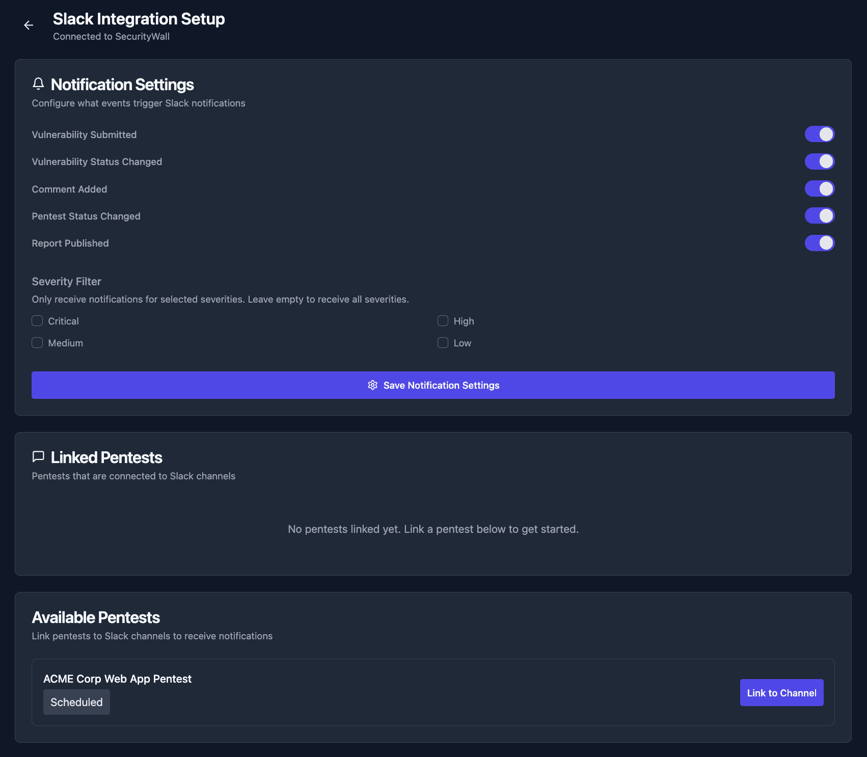Enable the Low severity filter
This screenshot has width=867, height=757.
[442, 342]
